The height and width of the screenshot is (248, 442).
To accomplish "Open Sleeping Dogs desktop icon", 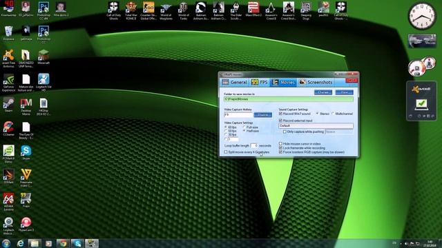I will click(x=306, y=11).
